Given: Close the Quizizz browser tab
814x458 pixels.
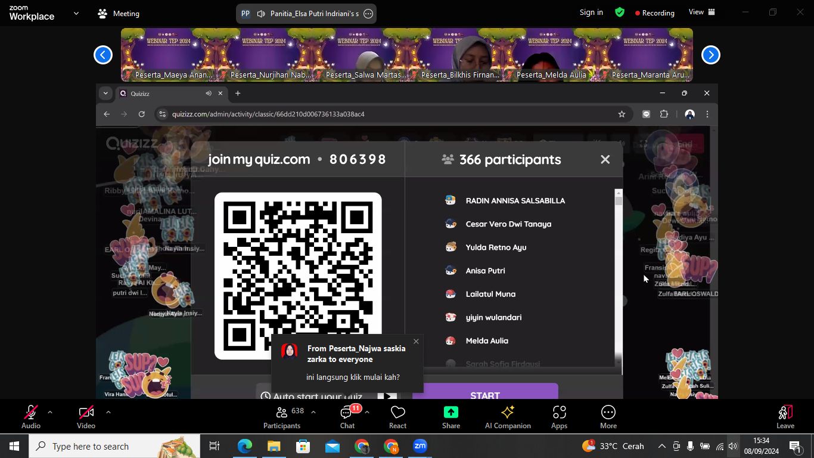Looking at the screenshot, I should pyautogui.click(x=220, y=94).
